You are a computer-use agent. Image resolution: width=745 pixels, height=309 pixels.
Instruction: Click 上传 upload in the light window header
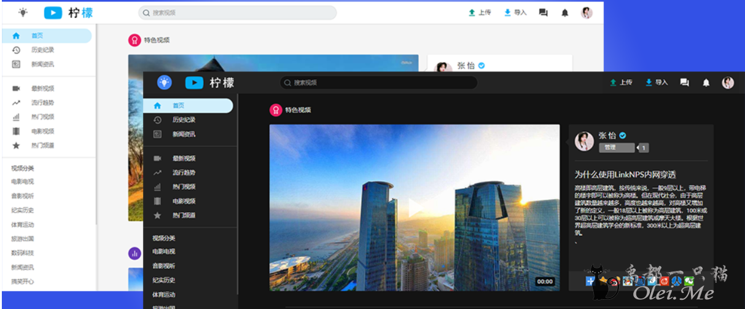click(480, 12)
